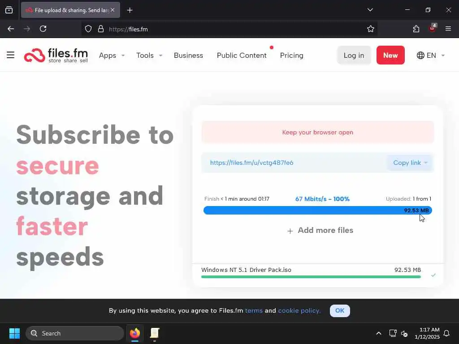
Task: Open the clock showing 1:17 AM
Action: (427, 333)
